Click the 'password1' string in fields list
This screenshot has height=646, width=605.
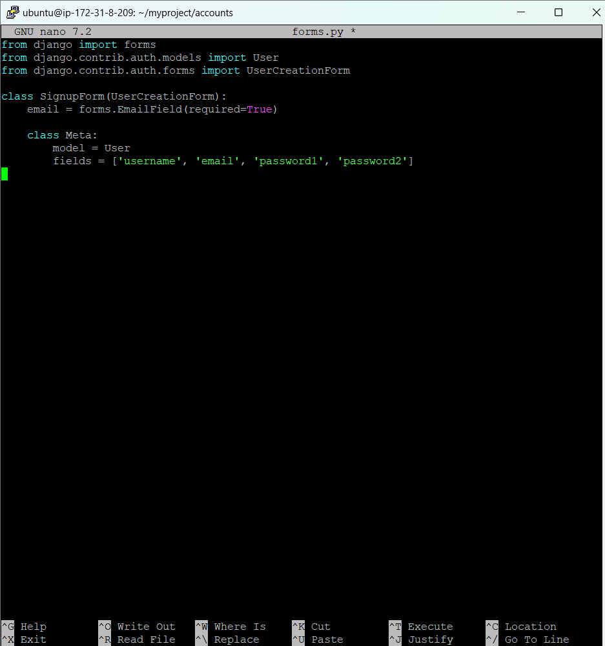coord(289,161)
